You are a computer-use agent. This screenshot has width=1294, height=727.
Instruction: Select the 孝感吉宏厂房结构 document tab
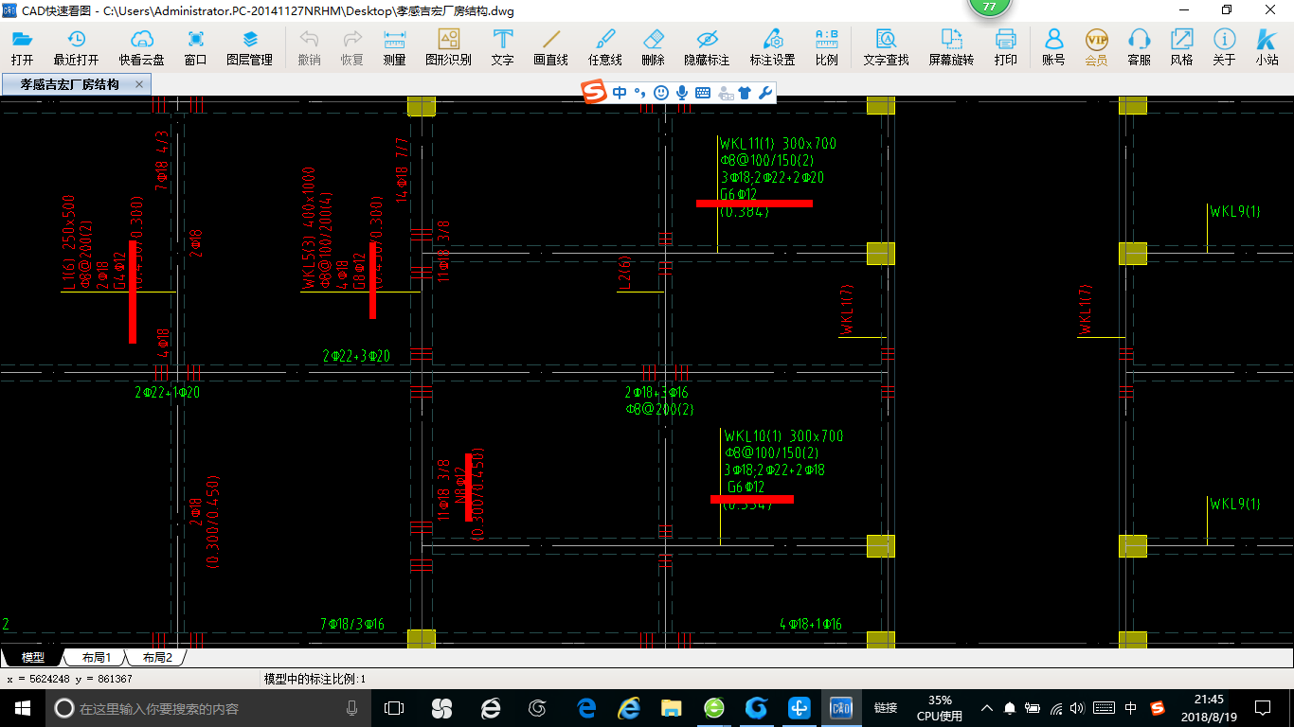click(x=75, y=84)
